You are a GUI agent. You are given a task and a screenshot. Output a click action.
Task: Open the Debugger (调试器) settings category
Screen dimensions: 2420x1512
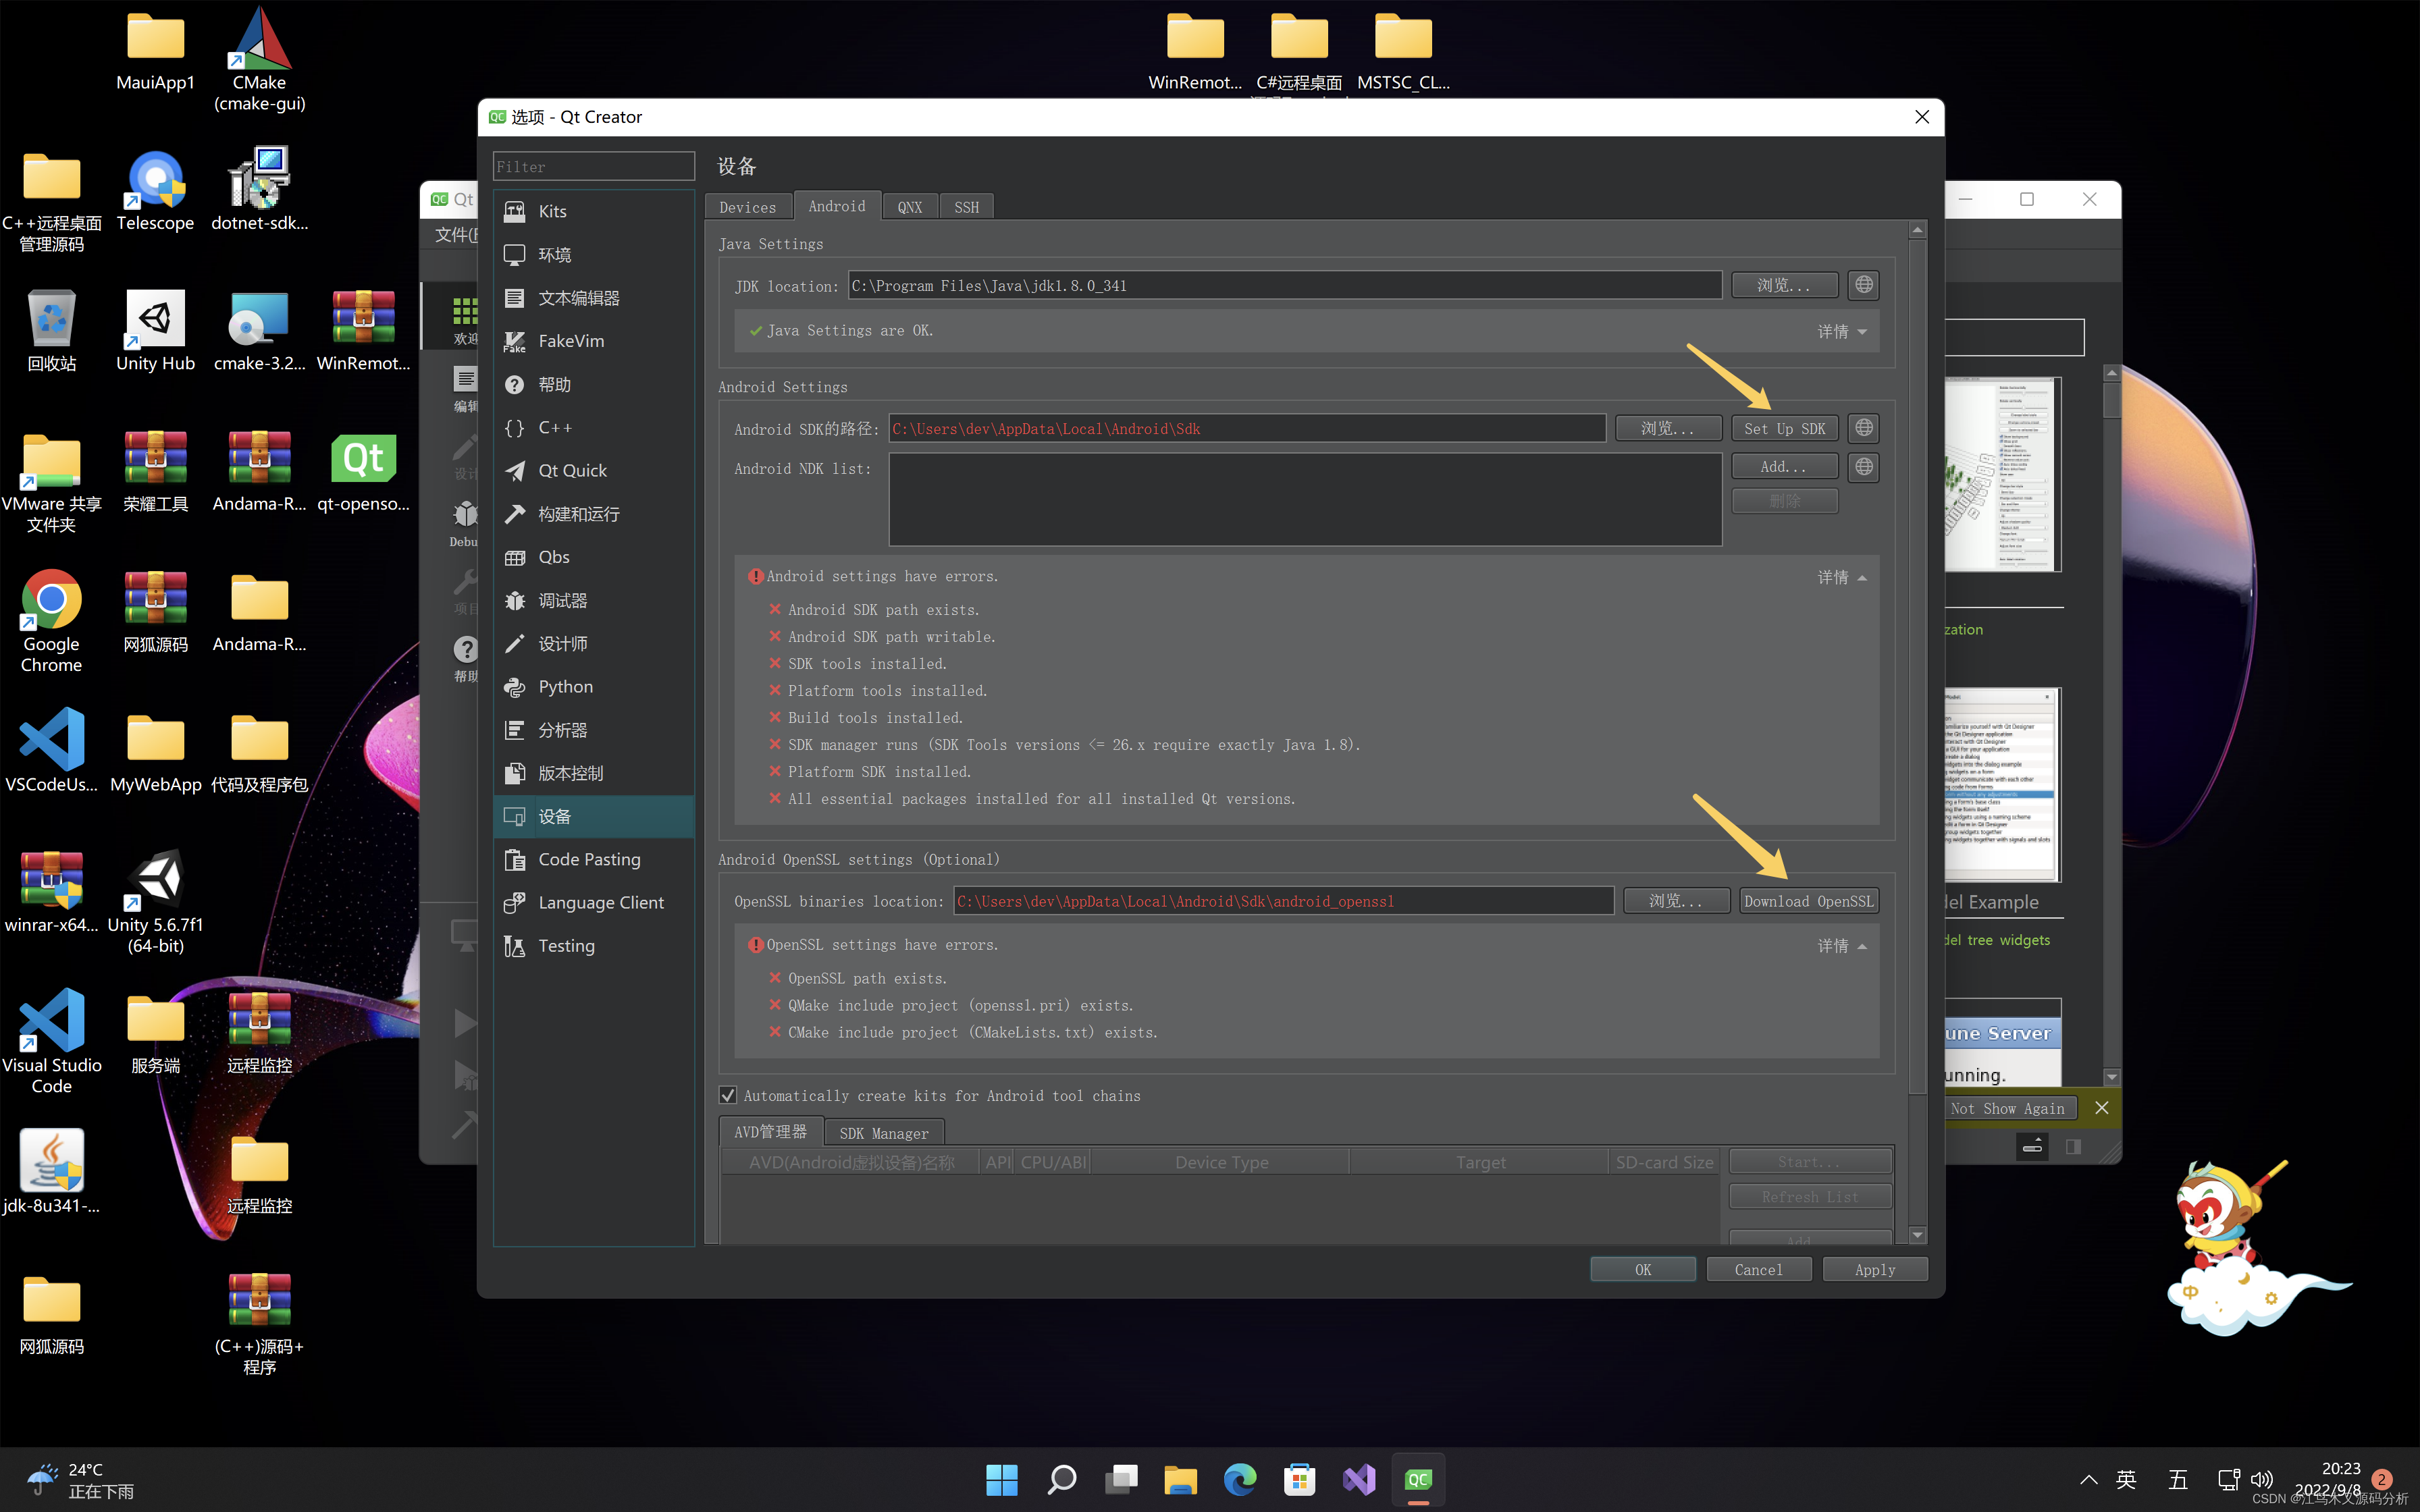point(562,600)
